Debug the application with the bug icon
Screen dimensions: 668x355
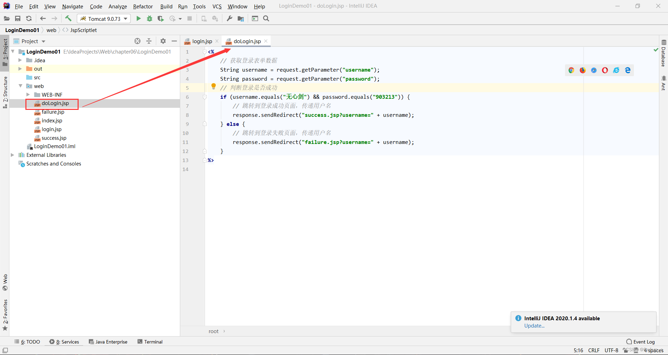[149, 18]
